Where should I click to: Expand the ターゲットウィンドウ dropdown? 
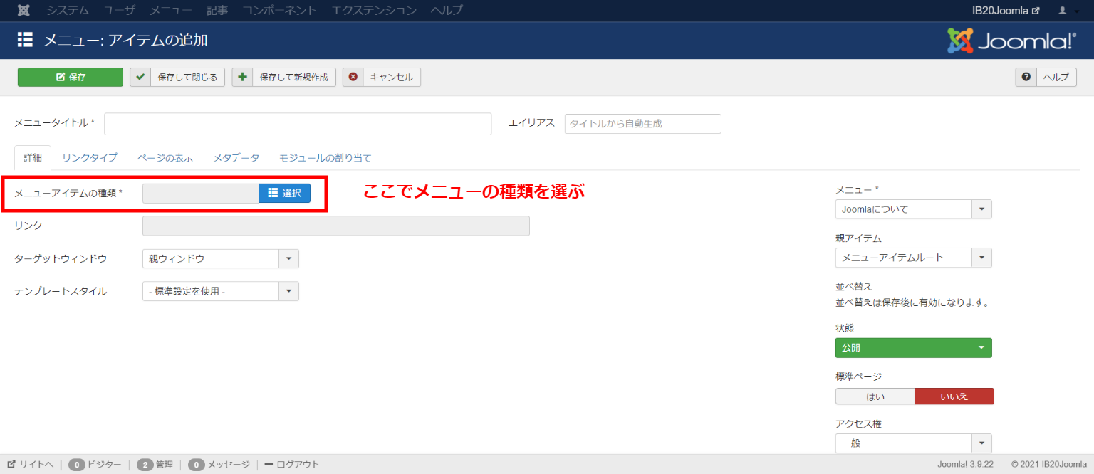click(x=220, y=258)
